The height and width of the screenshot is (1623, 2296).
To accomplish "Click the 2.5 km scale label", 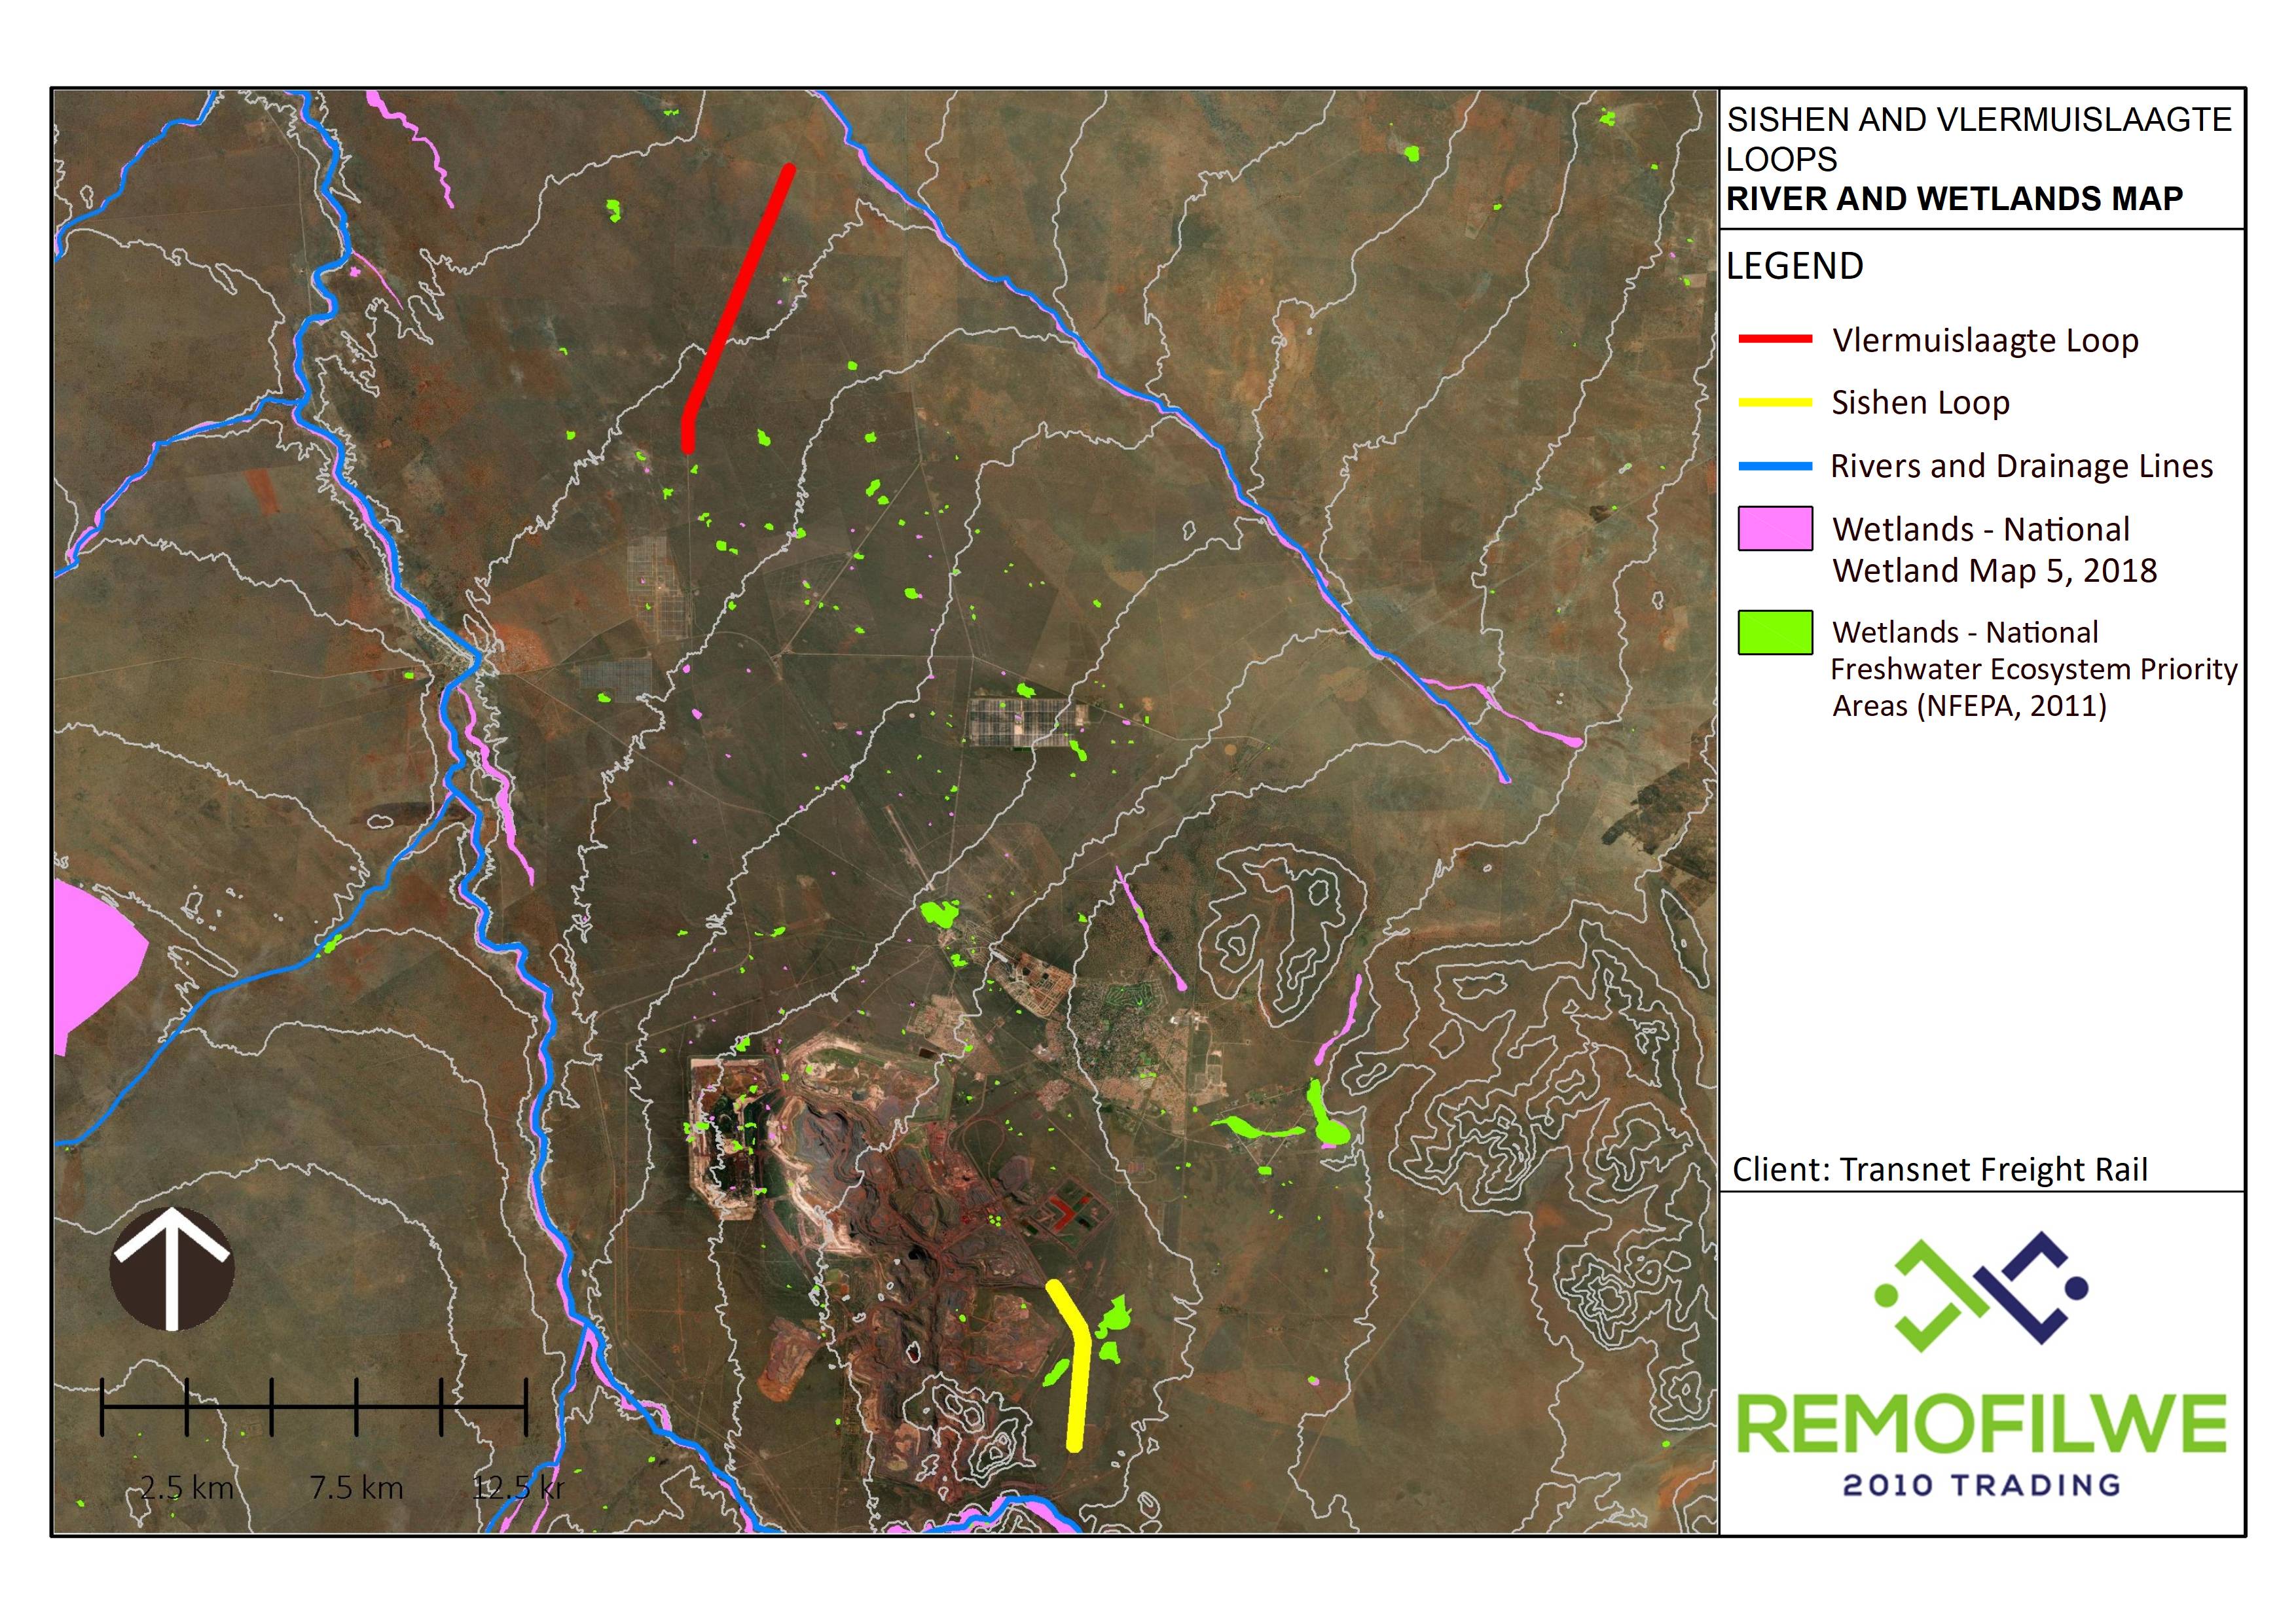I will [186, 1488].
